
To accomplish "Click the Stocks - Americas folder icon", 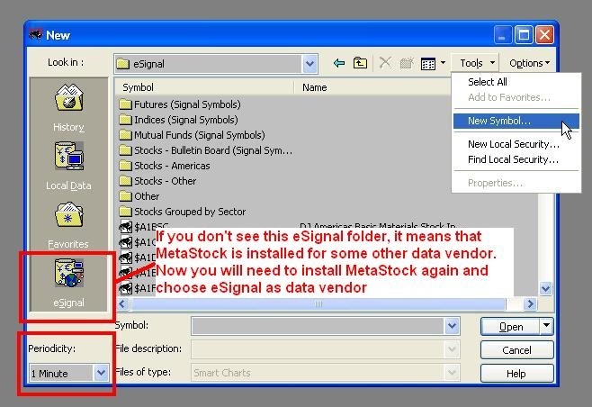I will (x=125, y=166).
